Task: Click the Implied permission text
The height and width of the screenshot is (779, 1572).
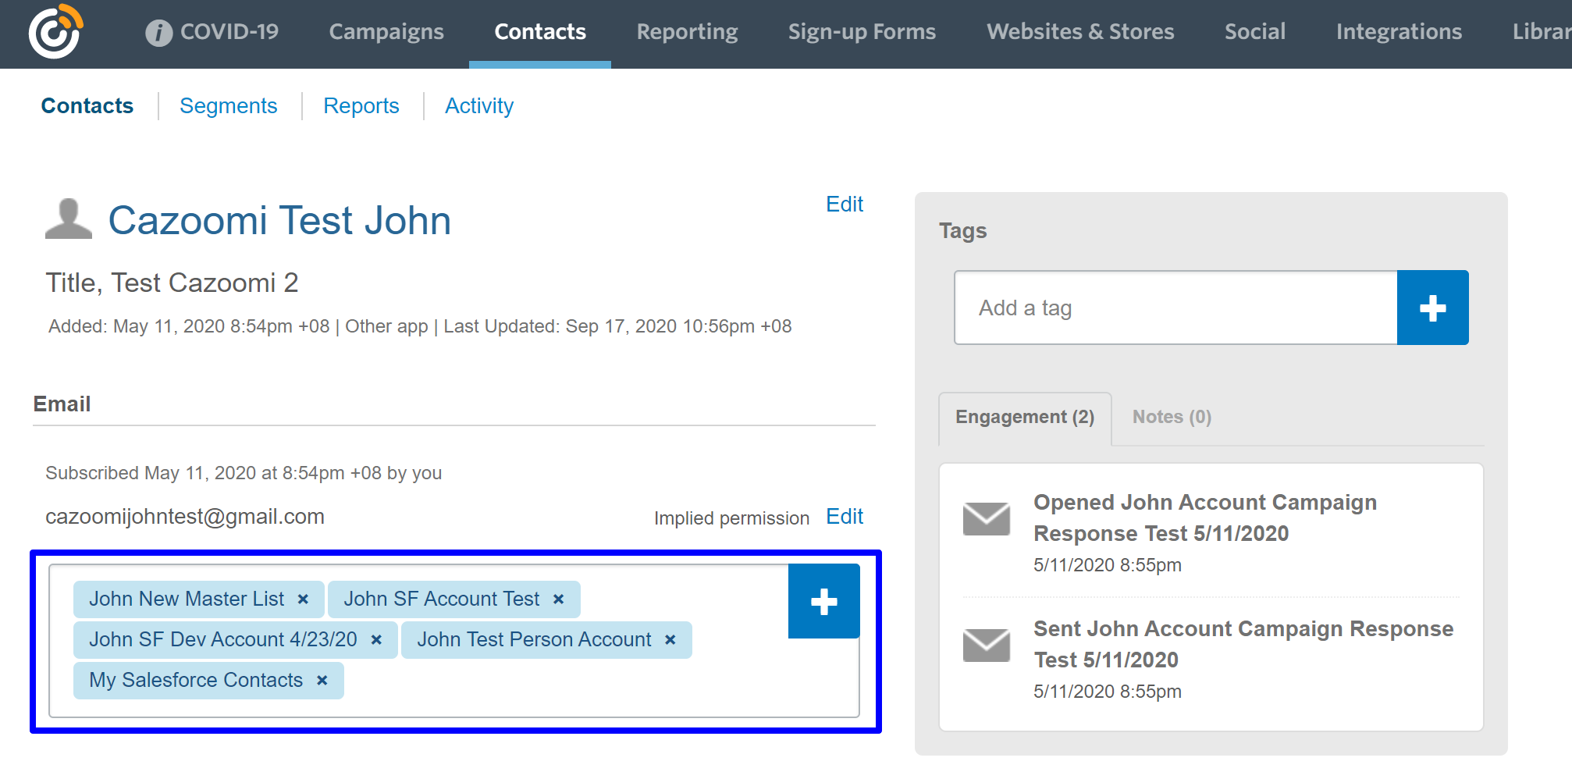Action: tap(731, 518)
